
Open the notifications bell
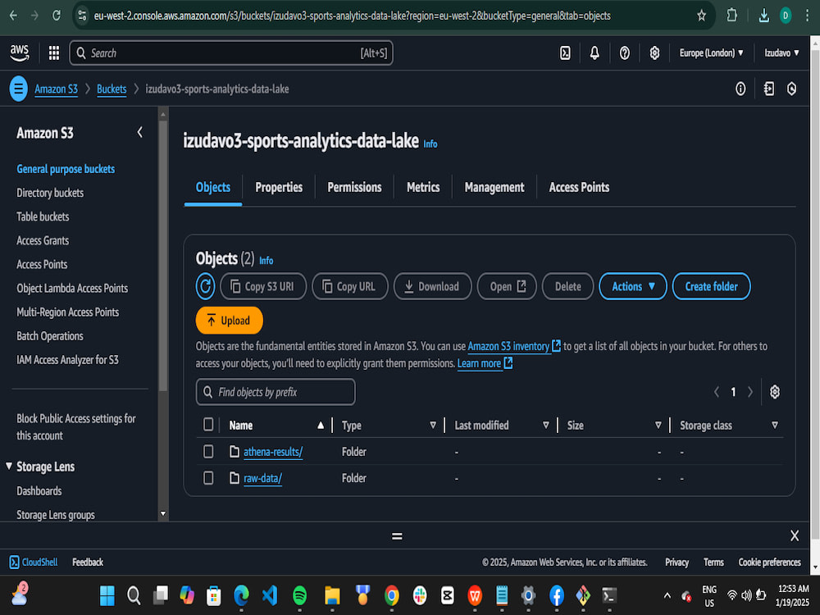pos(594,52)
